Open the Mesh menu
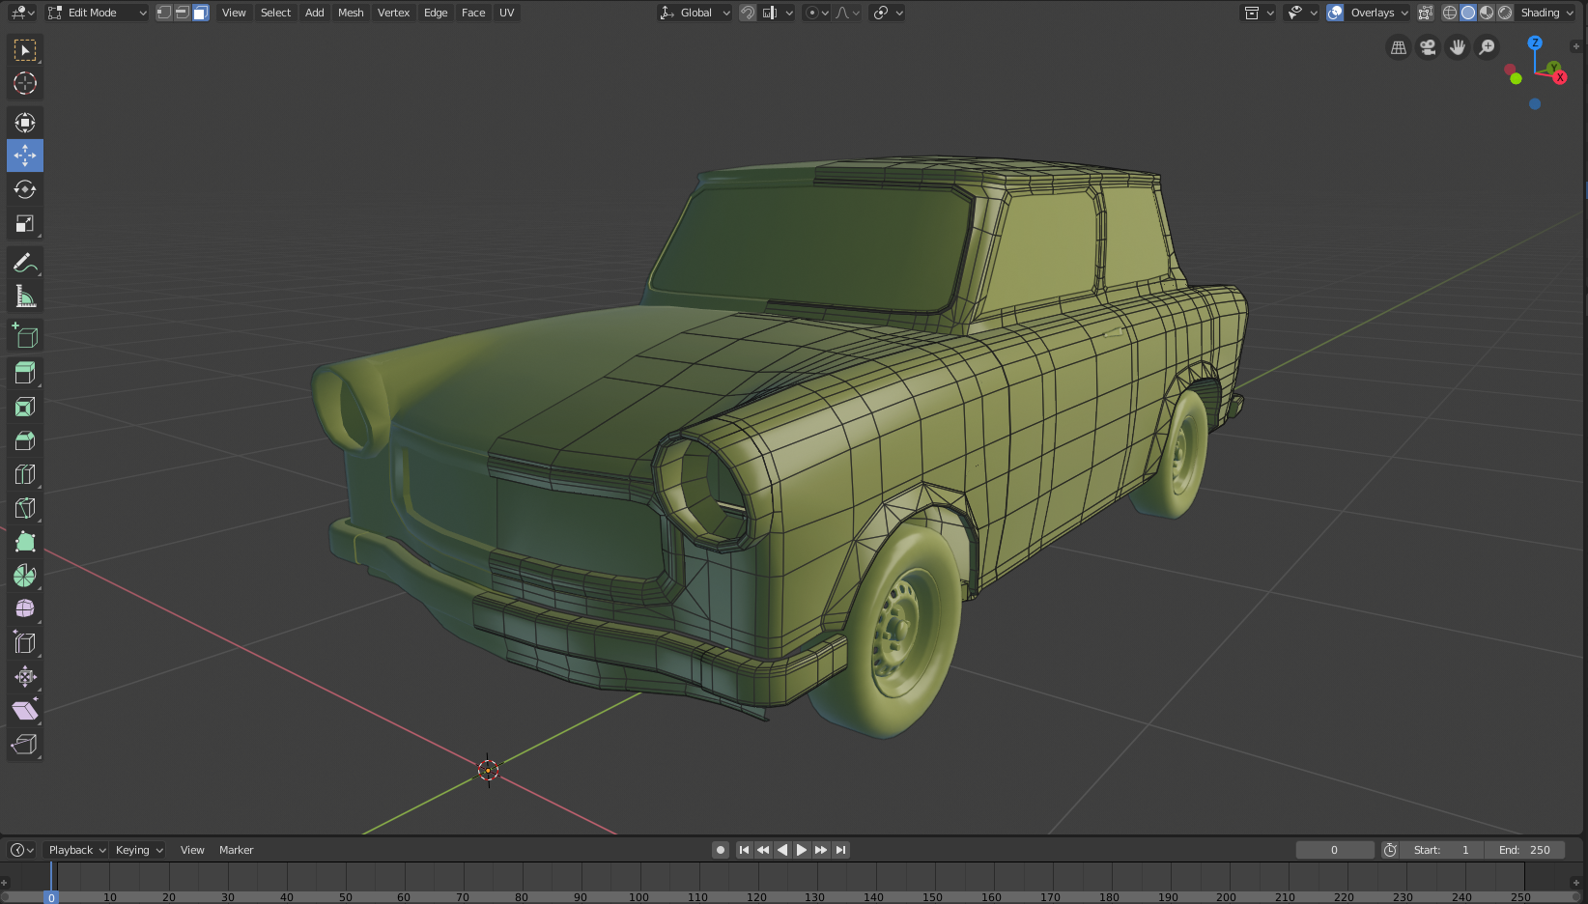This screenshot has width=1588, height=904. tap(351, 13)
